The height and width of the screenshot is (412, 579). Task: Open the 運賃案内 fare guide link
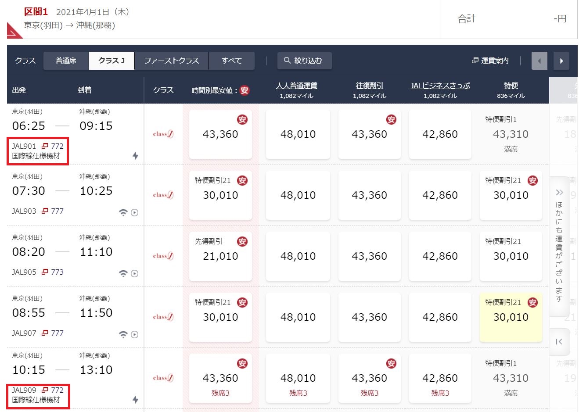[x=490, y=61]
